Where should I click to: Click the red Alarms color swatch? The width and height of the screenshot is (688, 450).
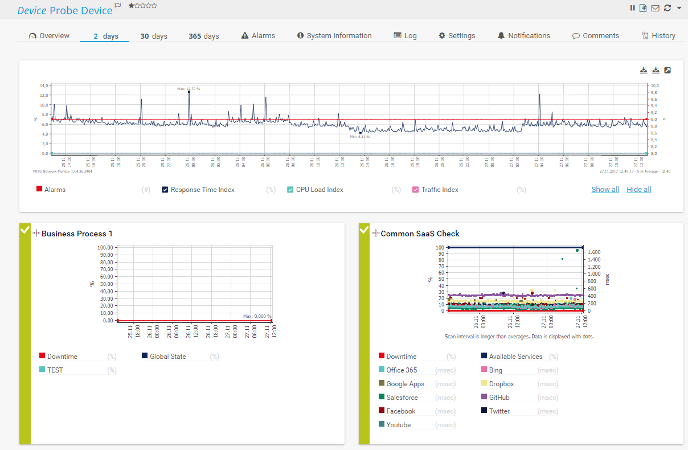click(x=39, y=190)
